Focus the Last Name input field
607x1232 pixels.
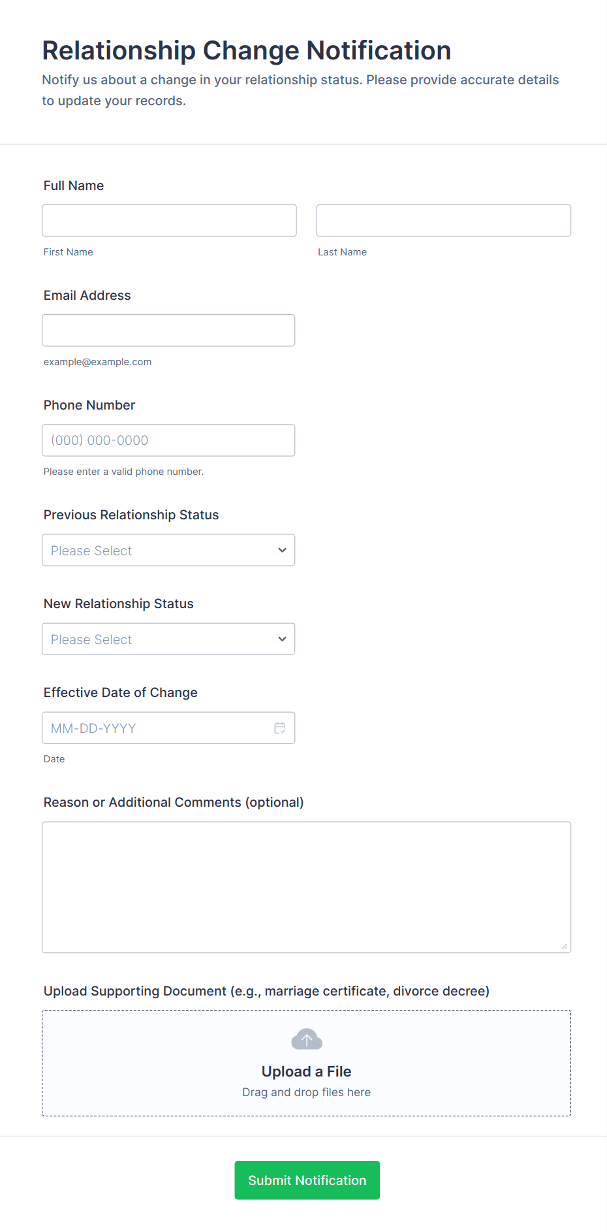[443, 220]
